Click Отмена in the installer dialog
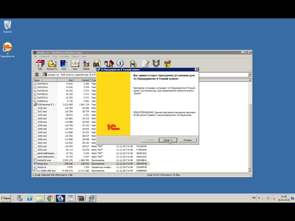The image size is (295, 221). click(188, 140)
